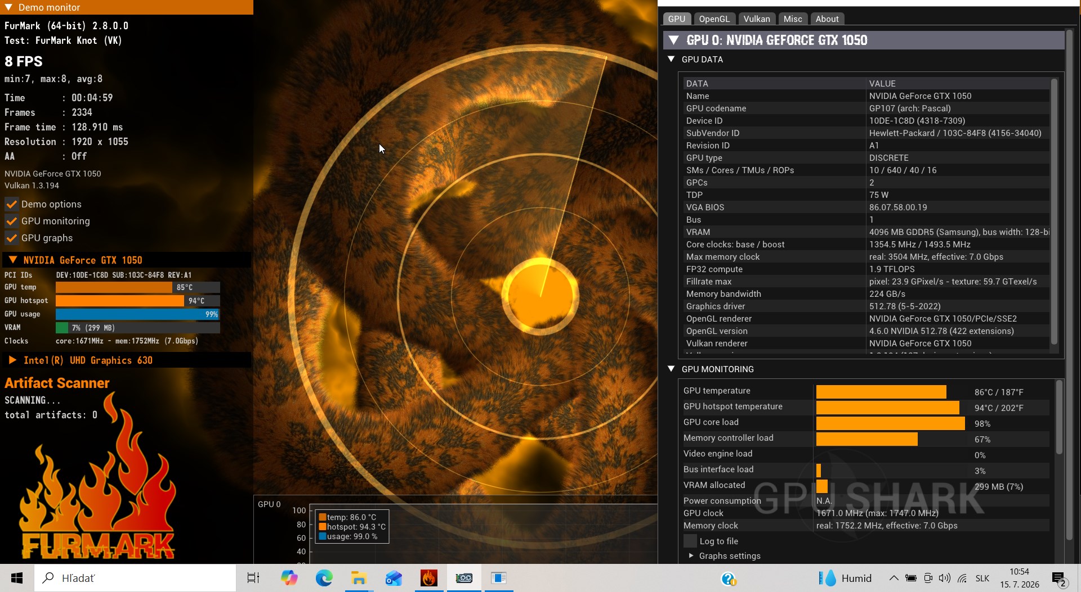The image size is (1081, 592).
Task: Open the taskbar clock and date
Action: [x=1020, y=578]
